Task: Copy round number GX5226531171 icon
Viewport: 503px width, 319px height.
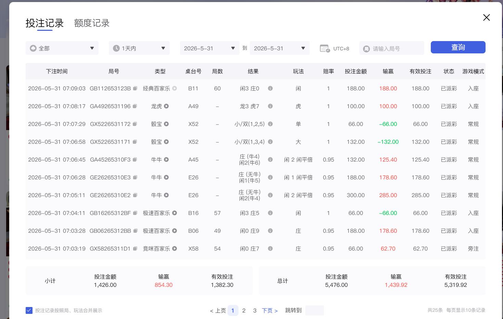Action: (135, 142)
